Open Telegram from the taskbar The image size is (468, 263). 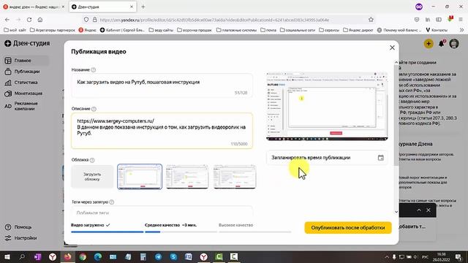coord(158,256)
